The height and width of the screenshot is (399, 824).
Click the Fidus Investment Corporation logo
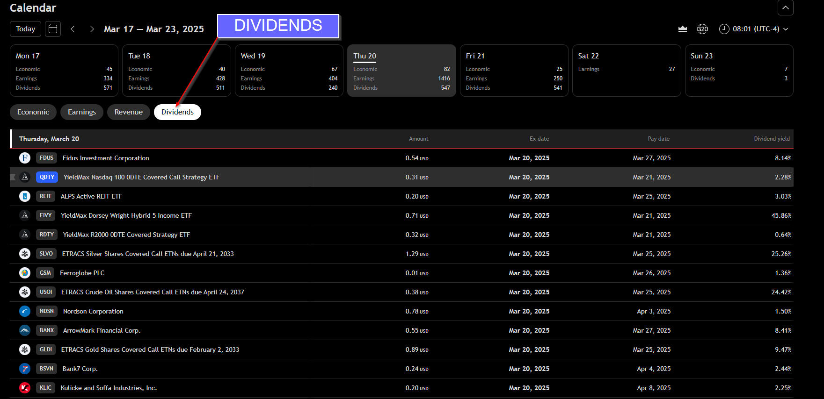25,158
